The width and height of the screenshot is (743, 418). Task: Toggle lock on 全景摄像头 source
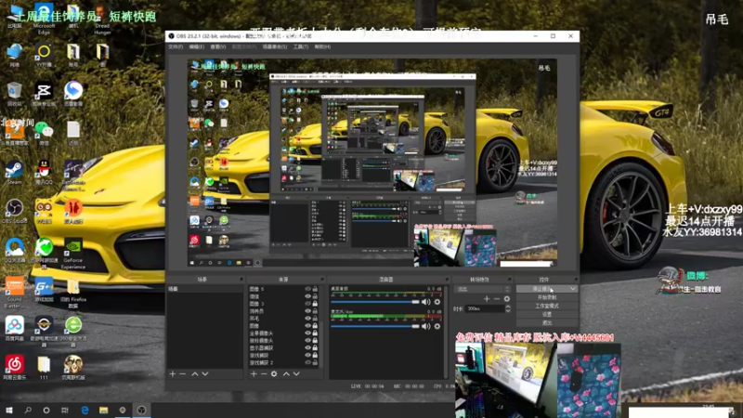coord(315,333)
